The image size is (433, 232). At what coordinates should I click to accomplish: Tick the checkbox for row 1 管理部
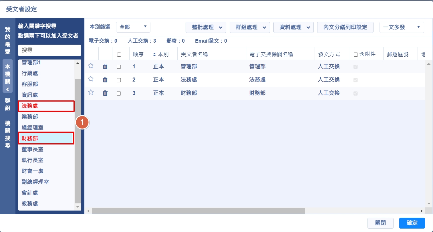click(x=119, y=67)
